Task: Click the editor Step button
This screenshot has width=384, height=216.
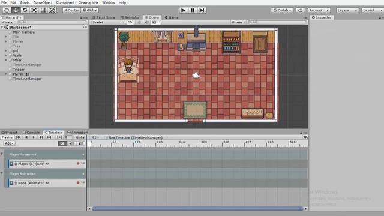Action: (x=202, y=10)
